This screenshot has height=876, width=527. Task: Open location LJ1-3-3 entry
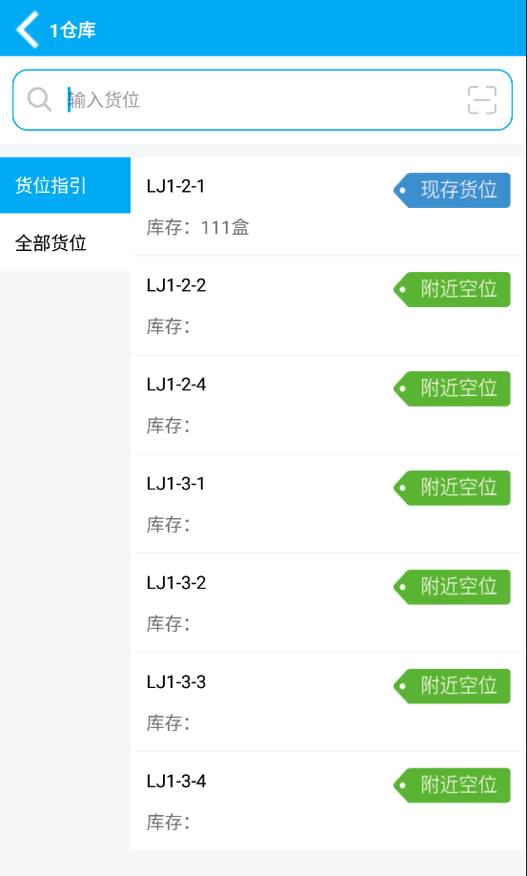(x=329, y=702)
